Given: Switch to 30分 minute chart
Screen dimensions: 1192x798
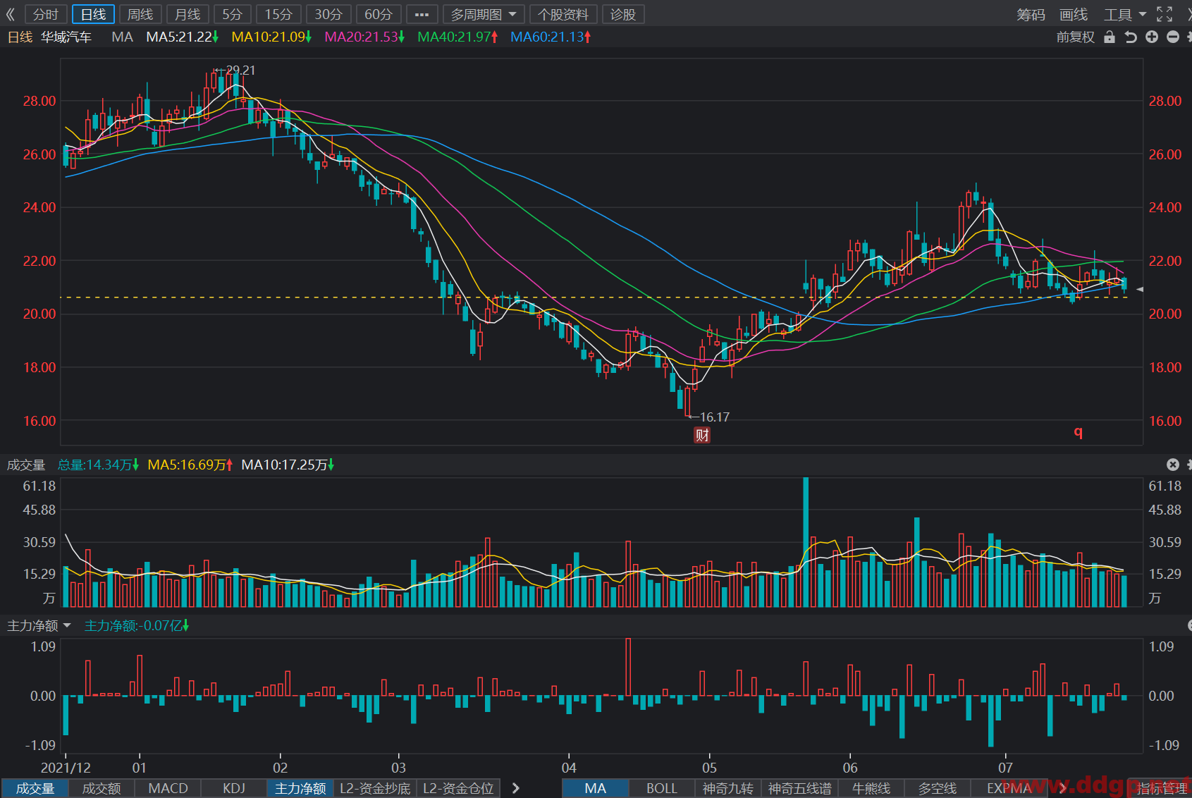Looking at the screenshot, I should [328, 14].
